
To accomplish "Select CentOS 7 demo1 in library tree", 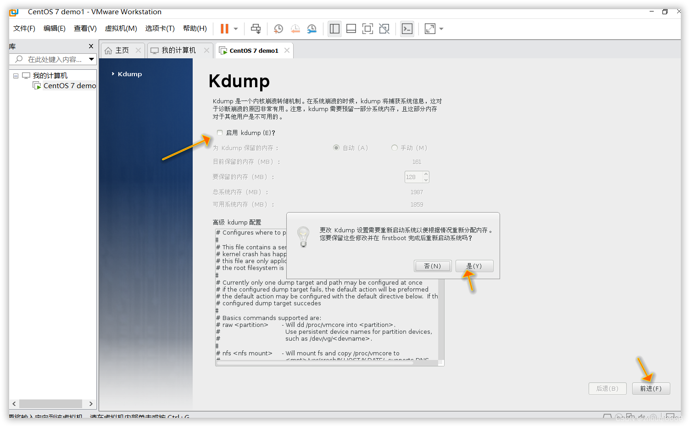I will pyautogui.click(x=70, y=86).
